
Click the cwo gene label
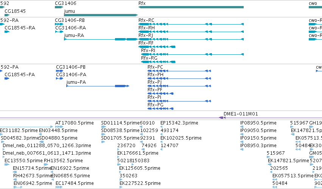313,3
